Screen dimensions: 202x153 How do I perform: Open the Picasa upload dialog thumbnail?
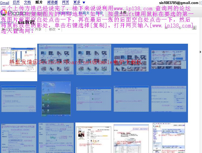pos(19,60)
